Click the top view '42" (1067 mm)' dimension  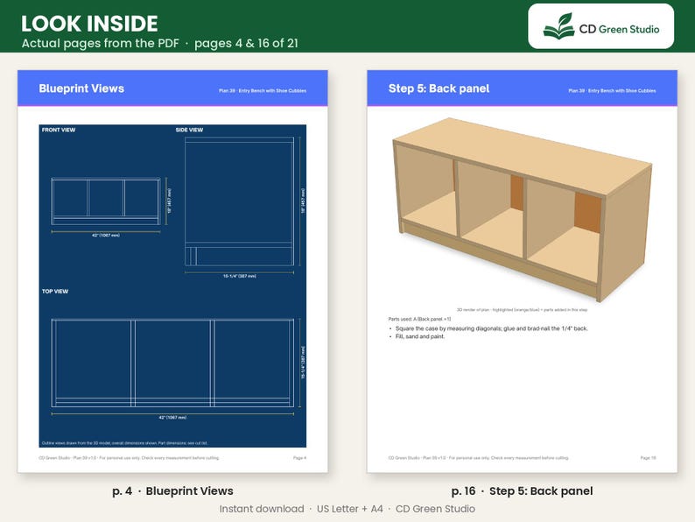[x=172, y=417]
